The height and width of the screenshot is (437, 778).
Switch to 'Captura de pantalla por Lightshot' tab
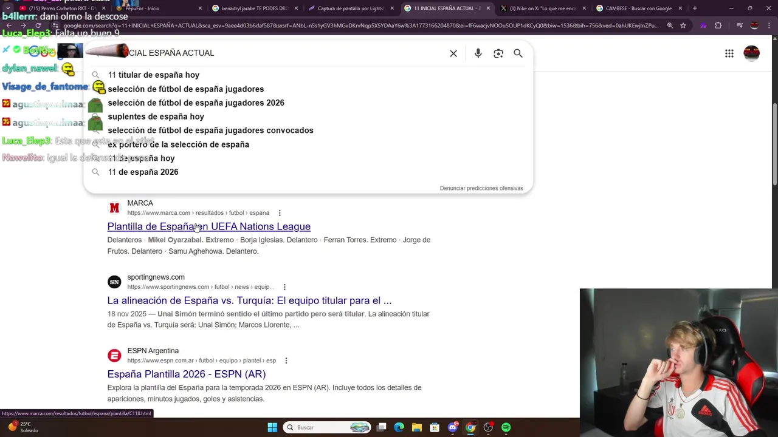tap(351, 8)
